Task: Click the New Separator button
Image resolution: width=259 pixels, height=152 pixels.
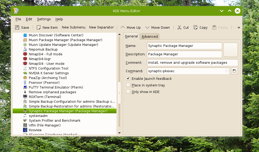Action: (101, 27)
